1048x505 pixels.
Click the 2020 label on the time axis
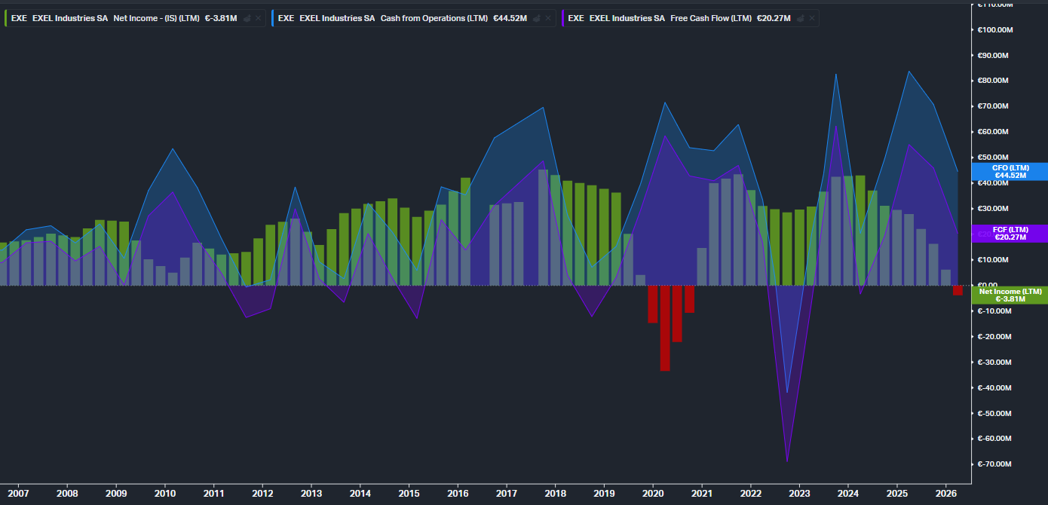(x=653, y=494)
